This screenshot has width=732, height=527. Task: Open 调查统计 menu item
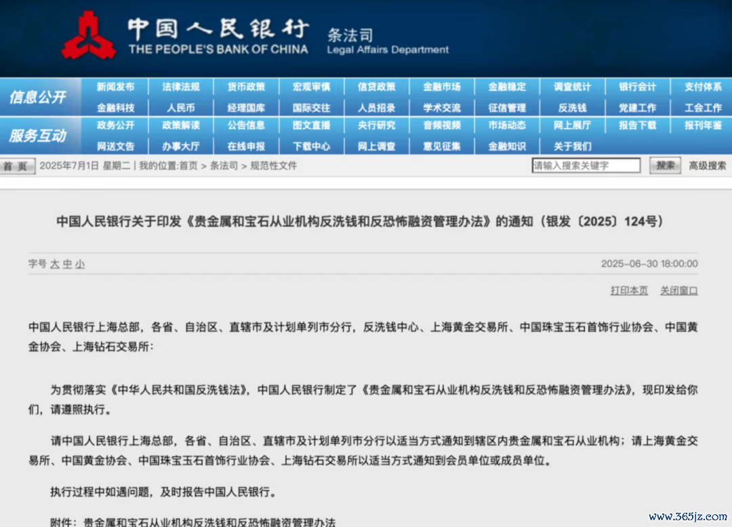click(x=572, y=87)
